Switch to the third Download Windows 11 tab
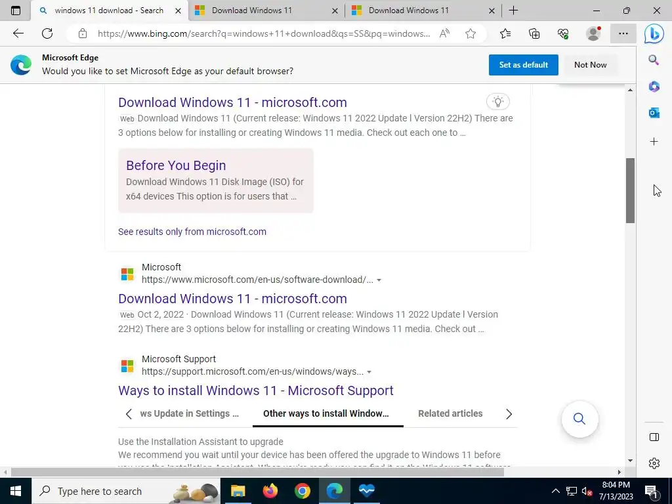 pyautogui.click(x=408, y=10)
